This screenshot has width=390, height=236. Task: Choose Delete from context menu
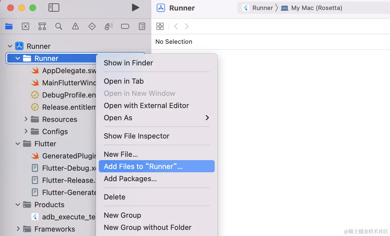coord(156,197)
